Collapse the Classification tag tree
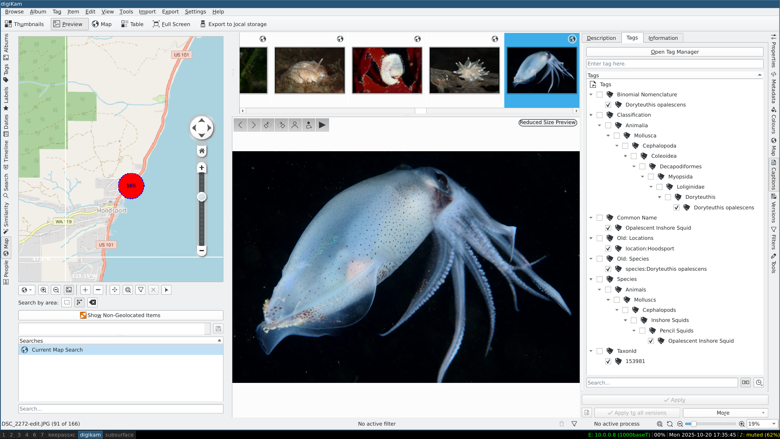 pyautogui.click(x=591, y=115)
